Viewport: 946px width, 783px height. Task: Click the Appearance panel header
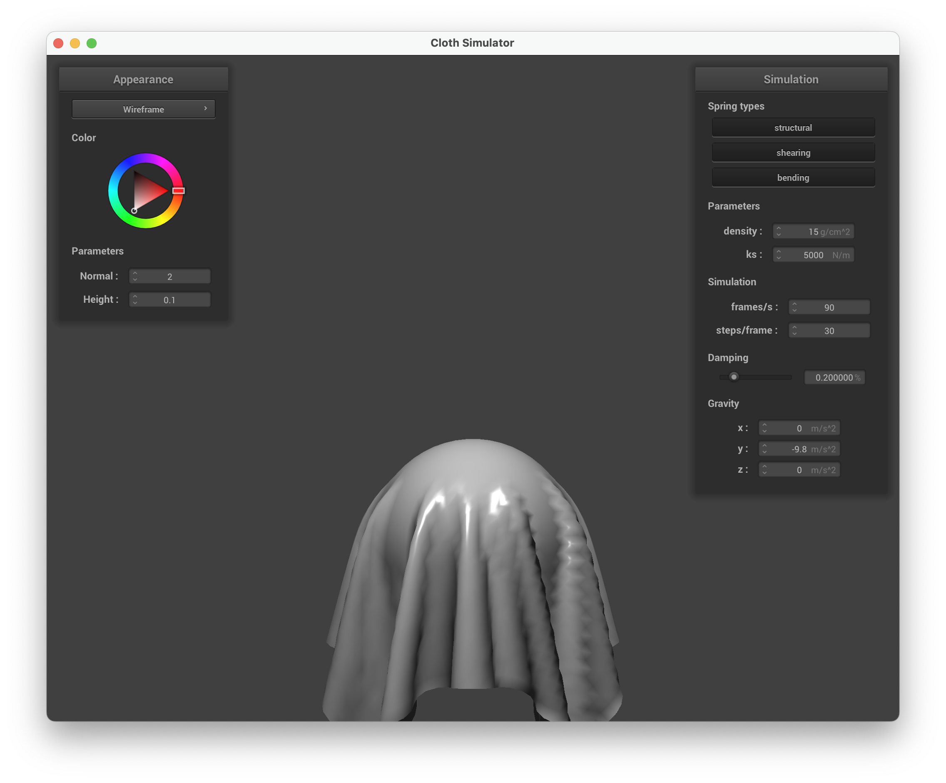coord(143,79)
